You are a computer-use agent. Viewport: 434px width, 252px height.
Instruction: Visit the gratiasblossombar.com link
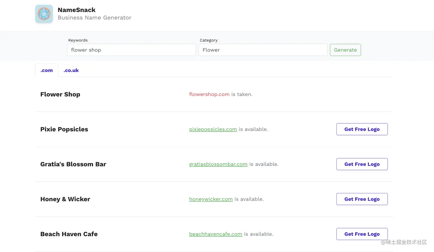click(x=218, y=164)
